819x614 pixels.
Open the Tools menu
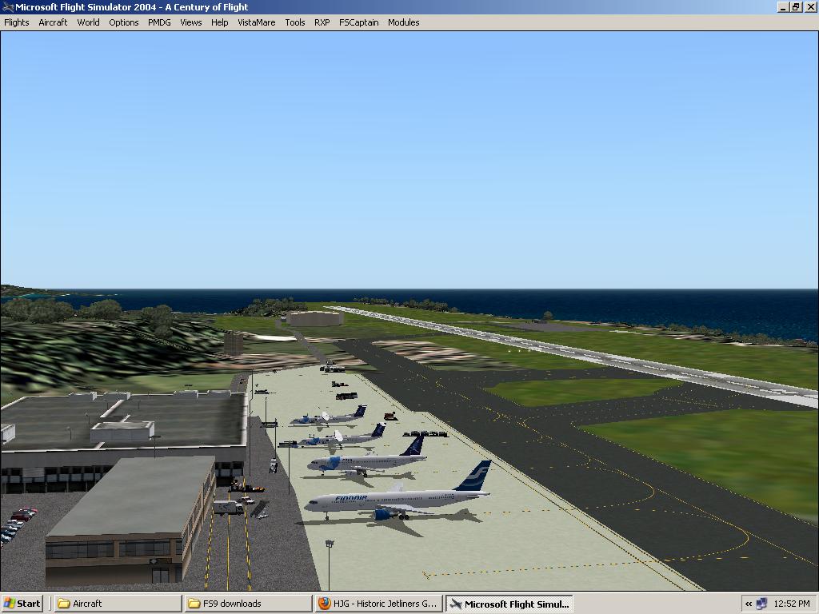pos(294,22)
